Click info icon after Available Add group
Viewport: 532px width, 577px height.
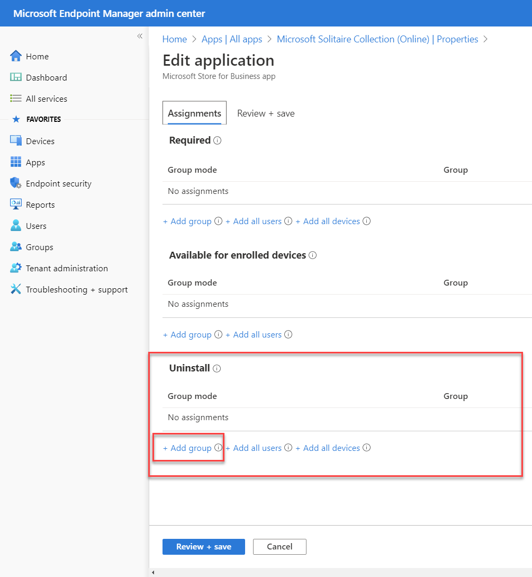[219, 334]
